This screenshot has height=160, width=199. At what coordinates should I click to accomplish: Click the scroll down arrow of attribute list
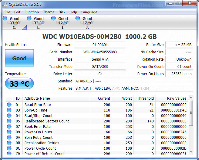click(x=191, y=152)
